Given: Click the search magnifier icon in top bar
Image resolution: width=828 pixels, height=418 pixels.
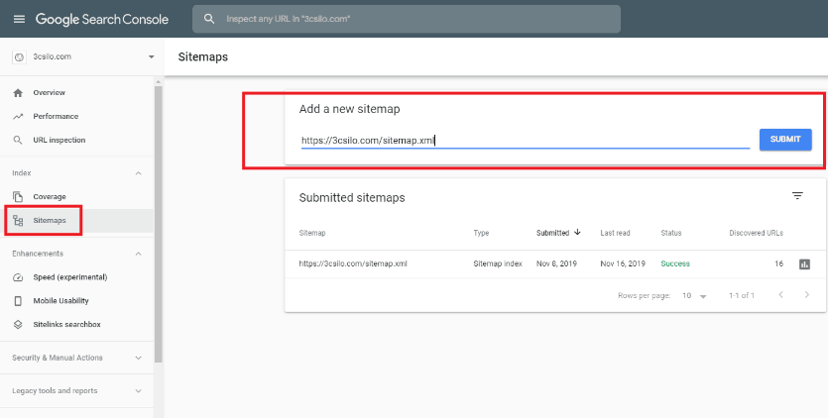Looking at the screenshot, I should 208,19.
